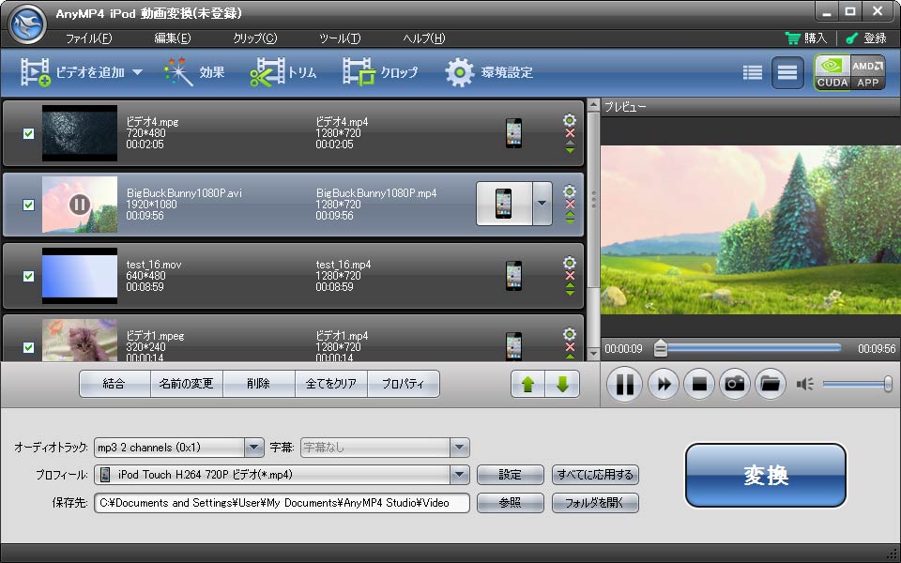The height and width of the screenshot is (563, 901).
Task: Click the large 変換 convert button
Action: point(765,476)
